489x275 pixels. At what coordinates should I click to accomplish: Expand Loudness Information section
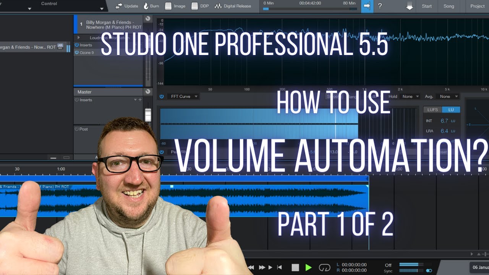[x=78, y=37]
